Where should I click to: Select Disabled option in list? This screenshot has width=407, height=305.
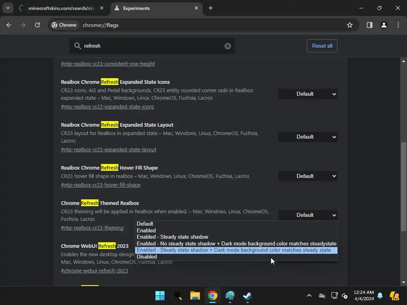click(x=236, y=257)
